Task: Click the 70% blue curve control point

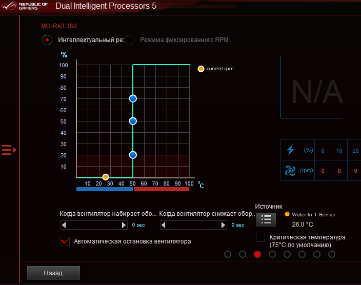Action: pos(133,98)
